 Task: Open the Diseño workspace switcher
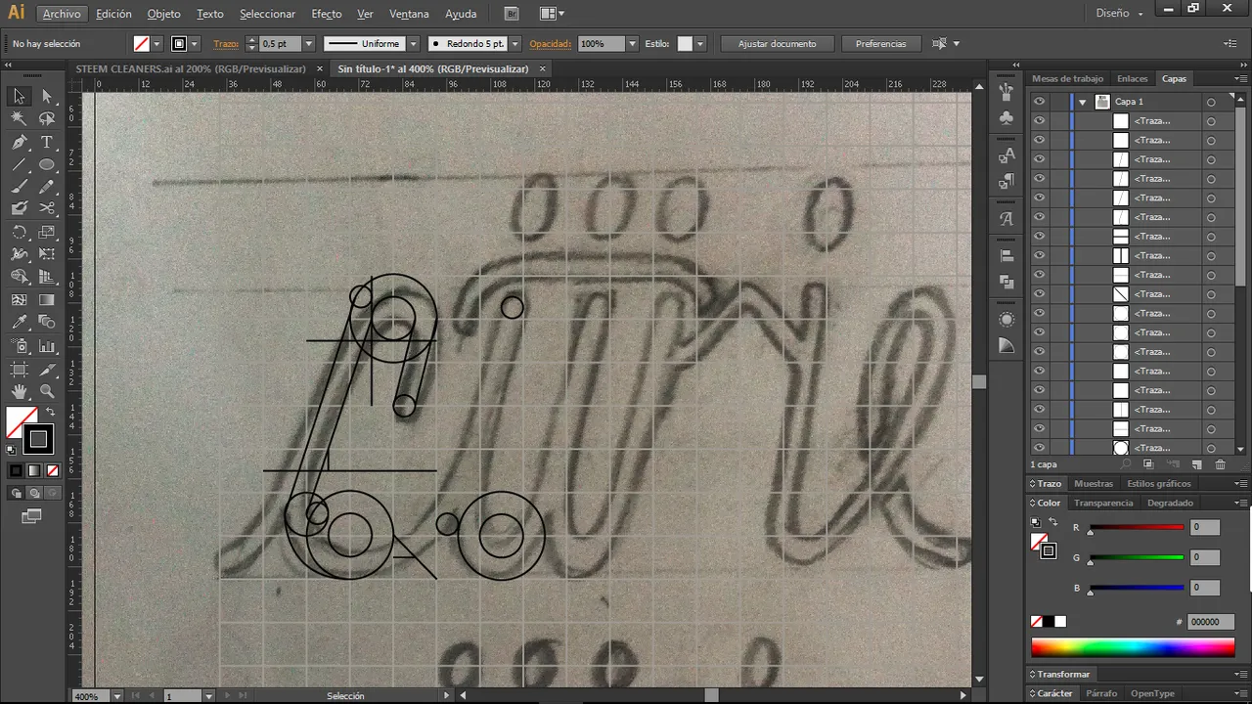coord(1119,14)
